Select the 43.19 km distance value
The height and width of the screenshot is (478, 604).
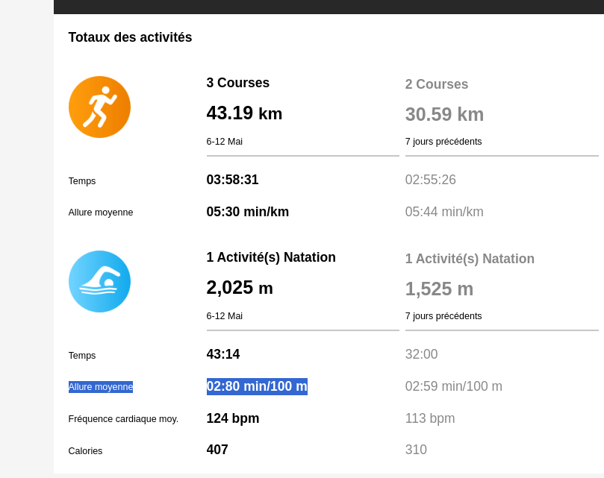coord(244,113)
